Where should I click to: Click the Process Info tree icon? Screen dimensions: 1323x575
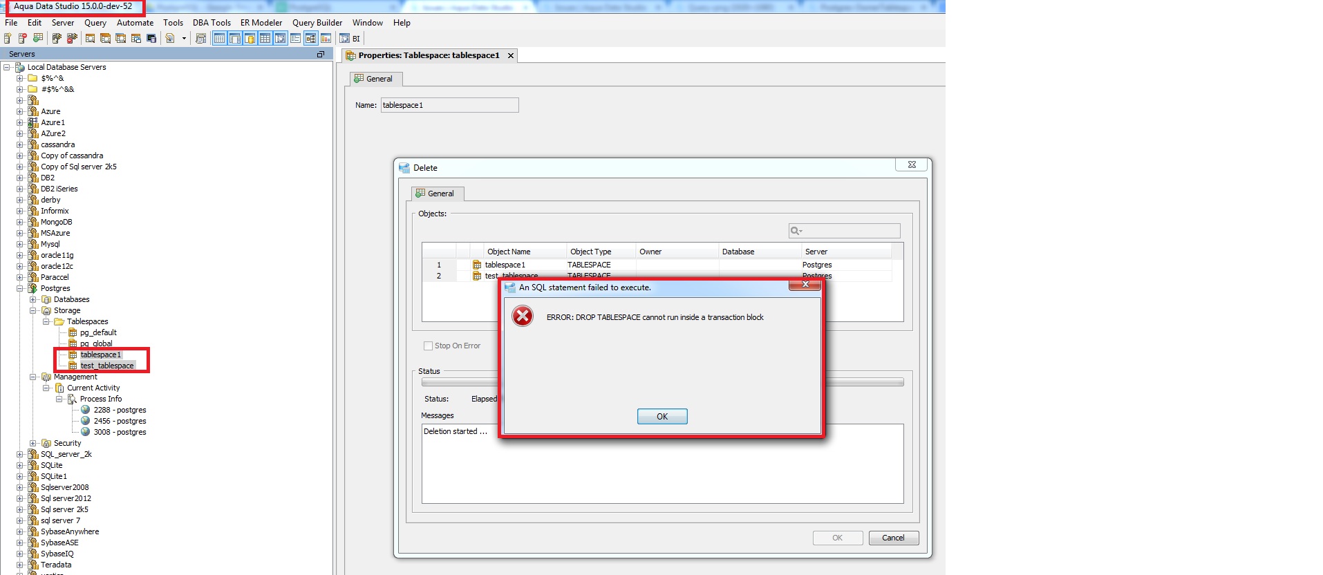tap(72, 399)
